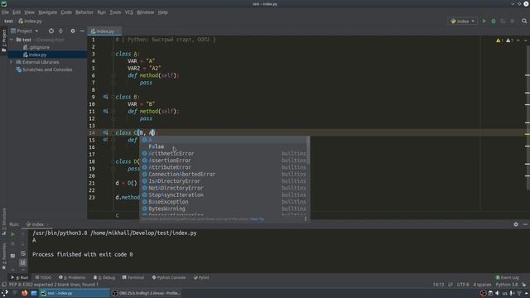
Task: Expand inspections widget arrow at editor top right
Action: [525, 41]
